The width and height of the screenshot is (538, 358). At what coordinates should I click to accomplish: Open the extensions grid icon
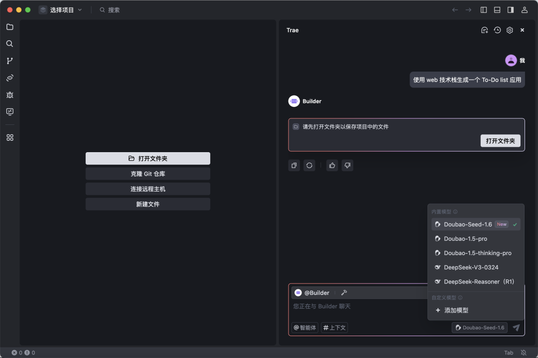point(9,137)
